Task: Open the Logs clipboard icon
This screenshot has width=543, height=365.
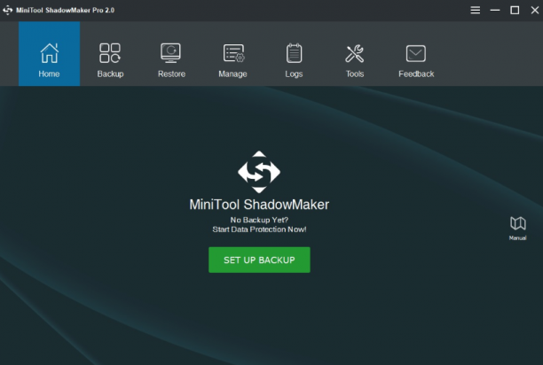Action: click(x=294, y=53)
